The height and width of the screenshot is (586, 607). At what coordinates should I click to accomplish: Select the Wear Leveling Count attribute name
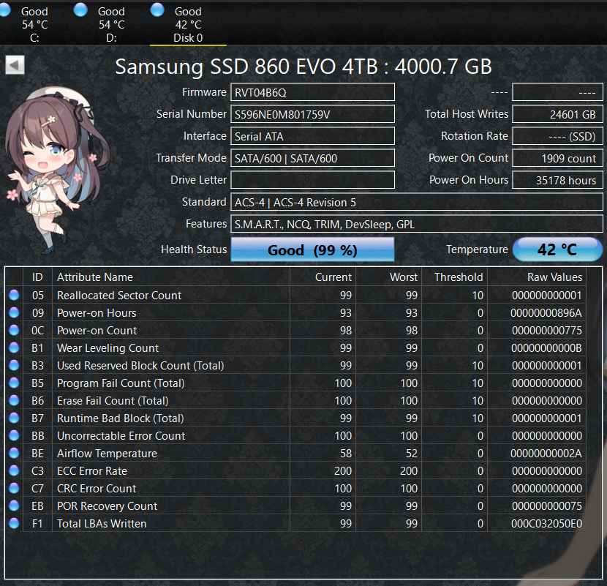108,348
